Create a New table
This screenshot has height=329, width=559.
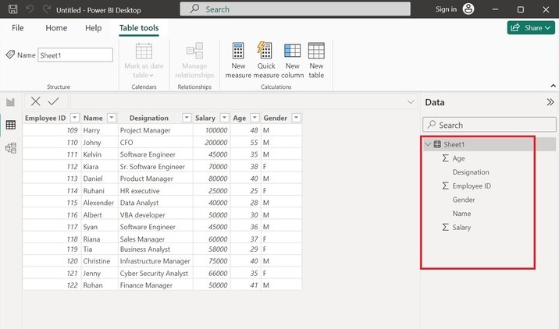click(x=316, y=60)
